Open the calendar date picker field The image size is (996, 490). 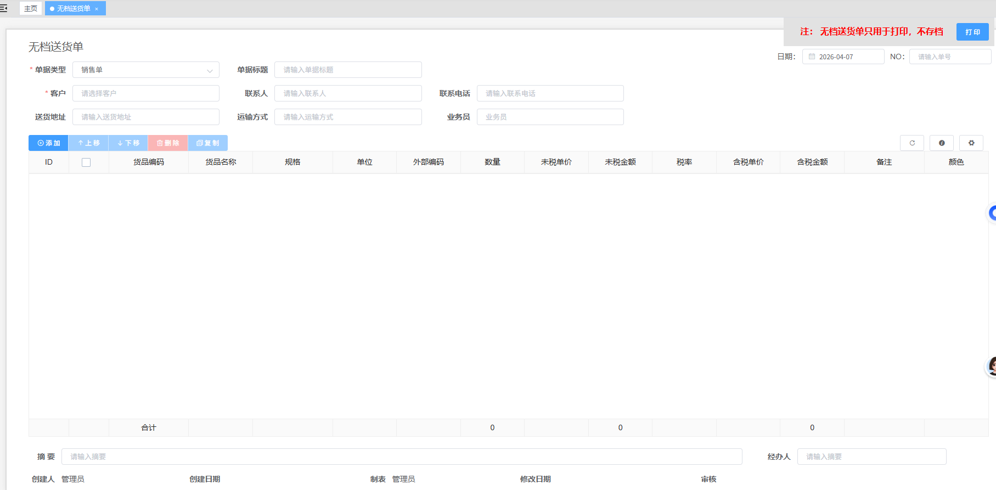[843, 57]
